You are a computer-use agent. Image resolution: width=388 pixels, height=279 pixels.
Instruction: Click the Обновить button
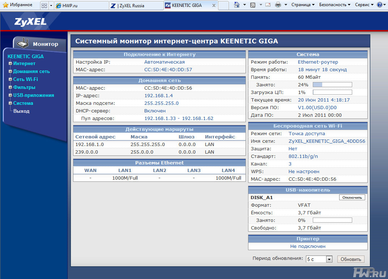tap(351, 259)
